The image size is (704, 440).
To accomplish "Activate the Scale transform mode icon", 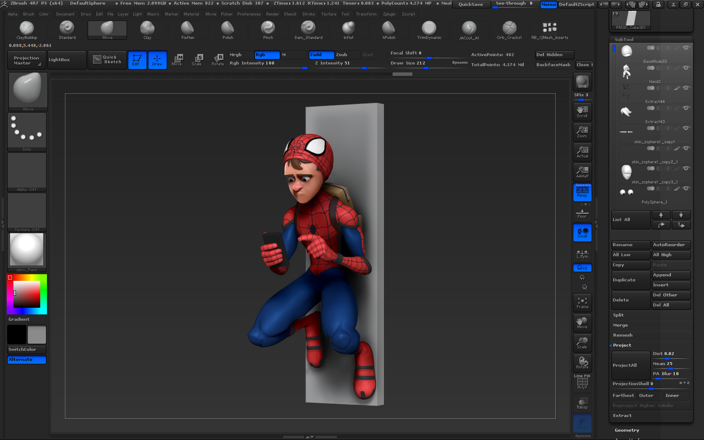I will (197, 60).
